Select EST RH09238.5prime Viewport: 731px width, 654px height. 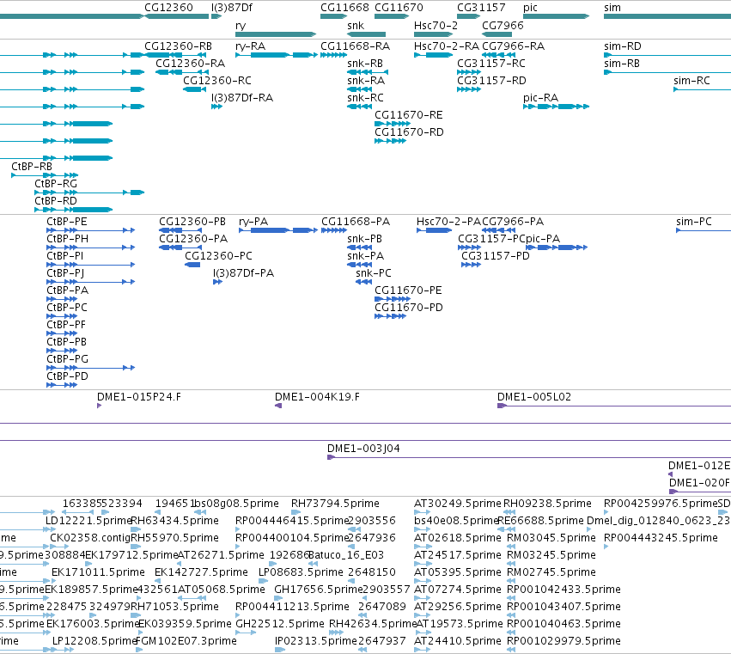(x=547, y=504)
